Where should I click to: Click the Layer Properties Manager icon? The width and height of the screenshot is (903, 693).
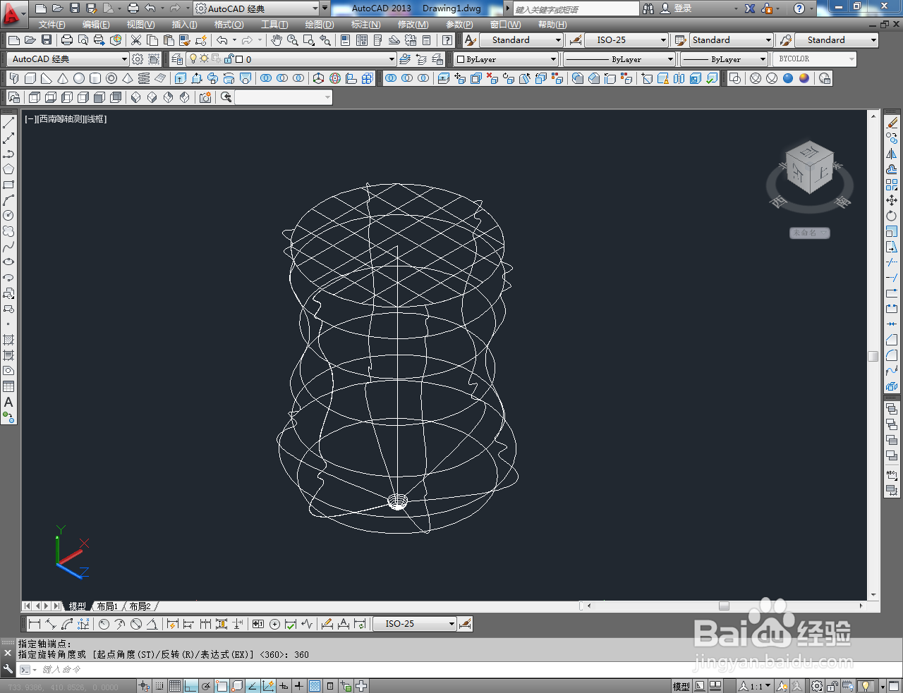pos(177,59)
